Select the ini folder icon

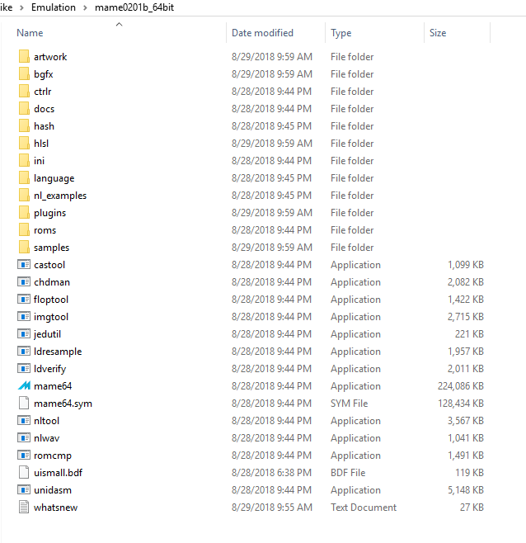(x=24, y=160)
